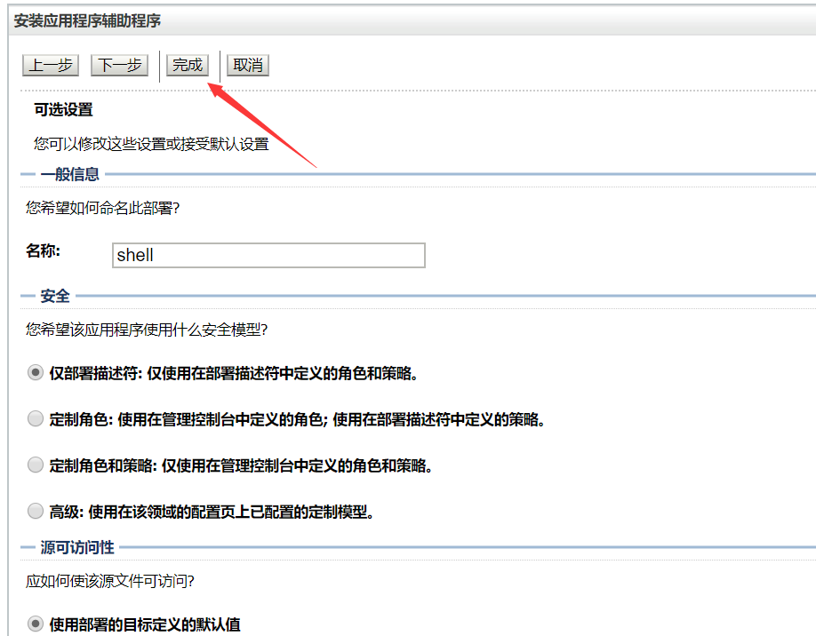Click the 安装应用程序辅助程序 title bar

pos(75,13)
